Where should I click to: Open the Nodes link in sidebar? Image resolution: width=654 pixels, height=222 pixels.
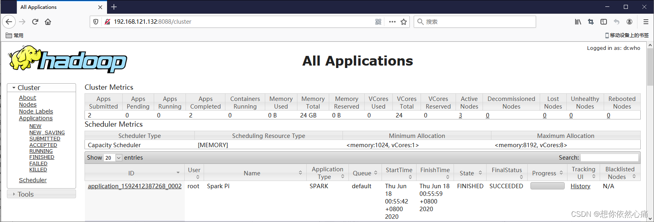click(x=28, y=105)
